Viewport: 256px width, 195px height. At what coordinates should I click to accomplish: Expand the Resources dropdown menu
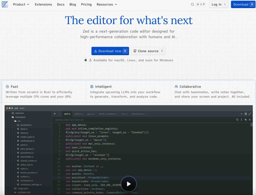click(107, 4)
